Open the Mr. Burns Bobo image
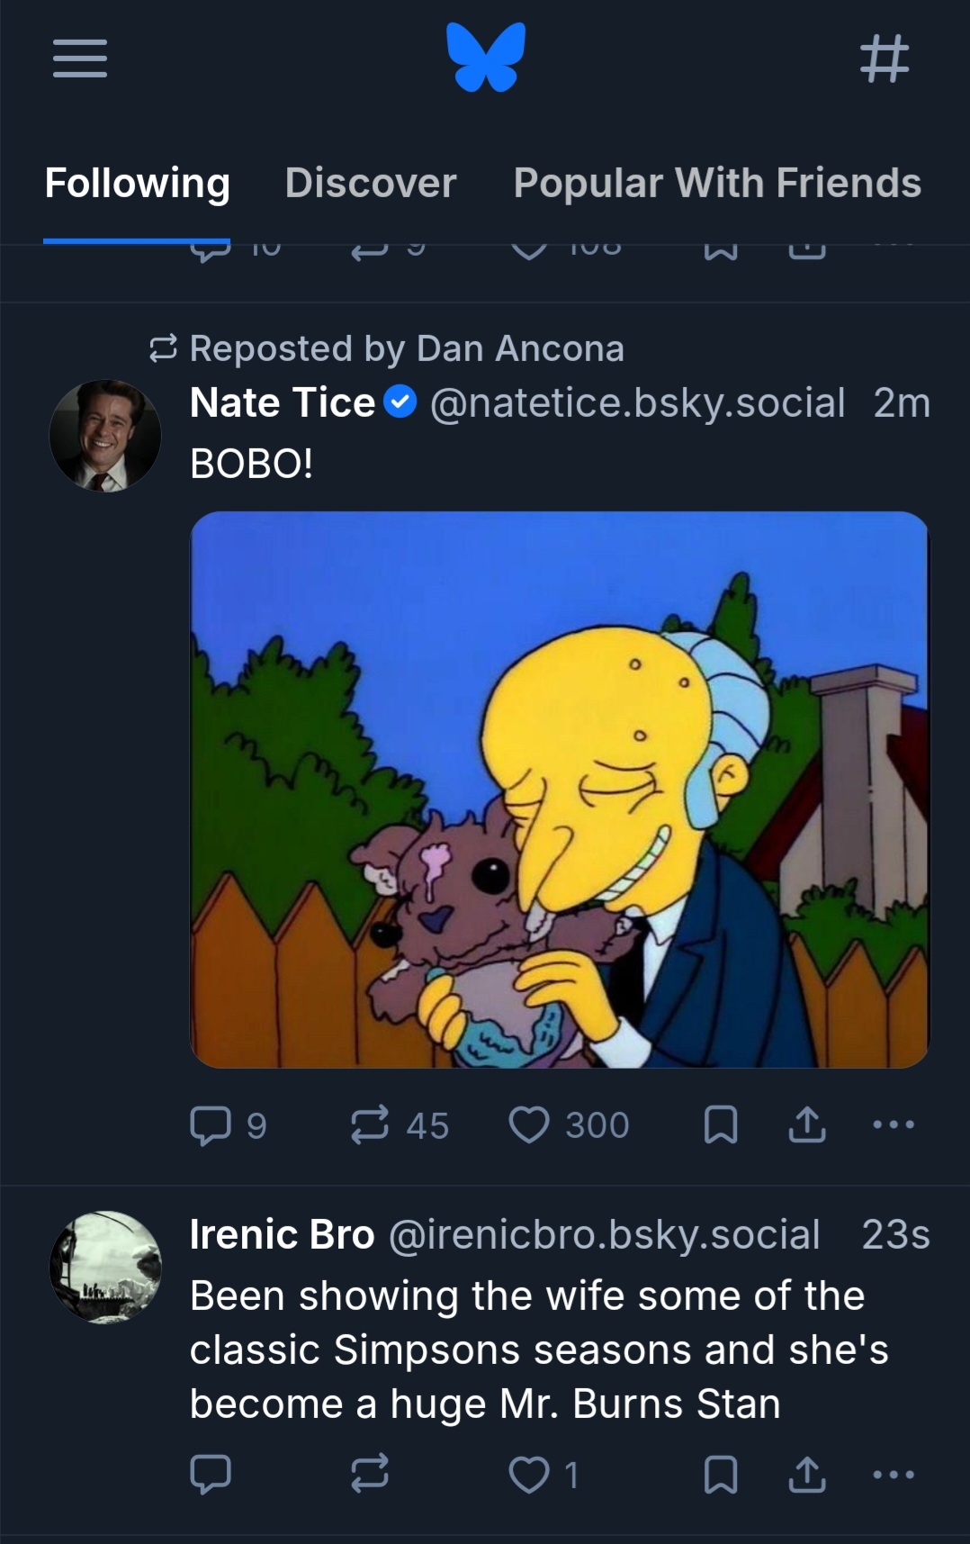The width and height of the screenshot is (970, 1544). point(559,790)
